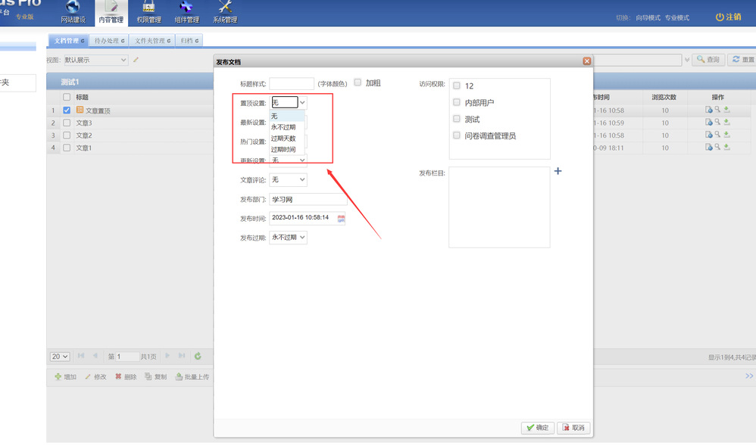
Task: Click the 确定 confirm button
Action: (x=538, y=428)
